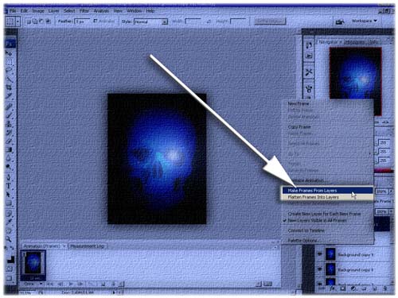Choose Flatten Frames Into Layers
Viewport: 398px width, 298px height.
click(x=327, y=197)
